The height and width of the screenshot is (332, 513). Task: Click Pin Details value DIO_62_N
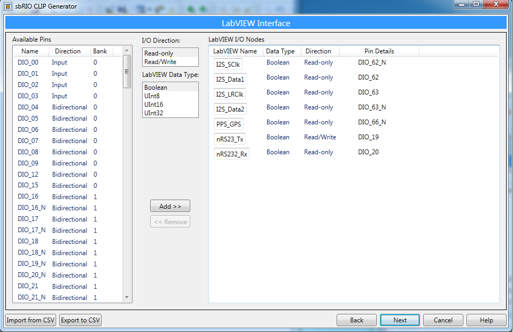[x=372, y=62]
